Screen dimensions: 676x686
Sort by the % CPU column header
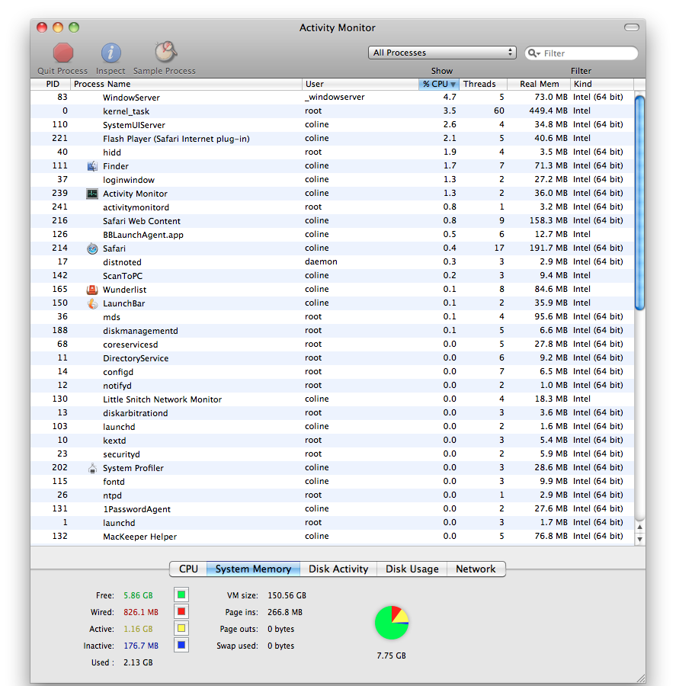click(439, 84)
